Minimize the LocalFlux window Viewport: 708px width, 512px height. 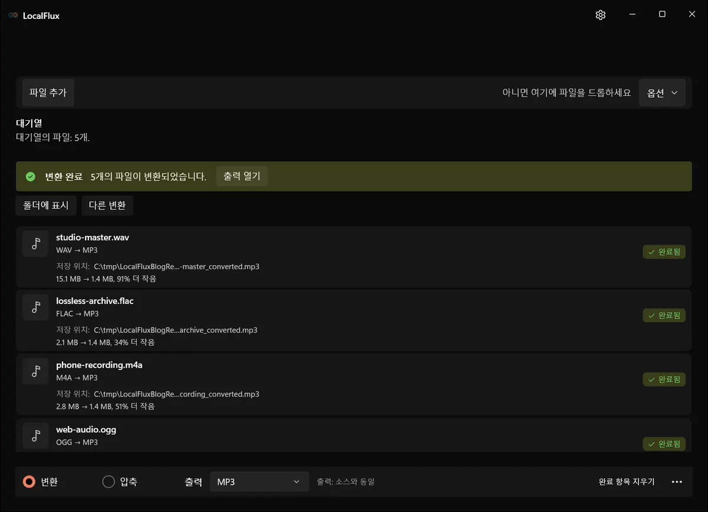pyautogui.click(x=632, y=15)
